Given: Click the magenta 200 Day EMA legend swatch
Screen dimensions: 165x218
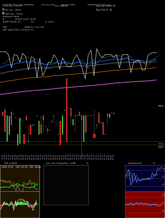Looking at the screenshot, I should 3,13.
